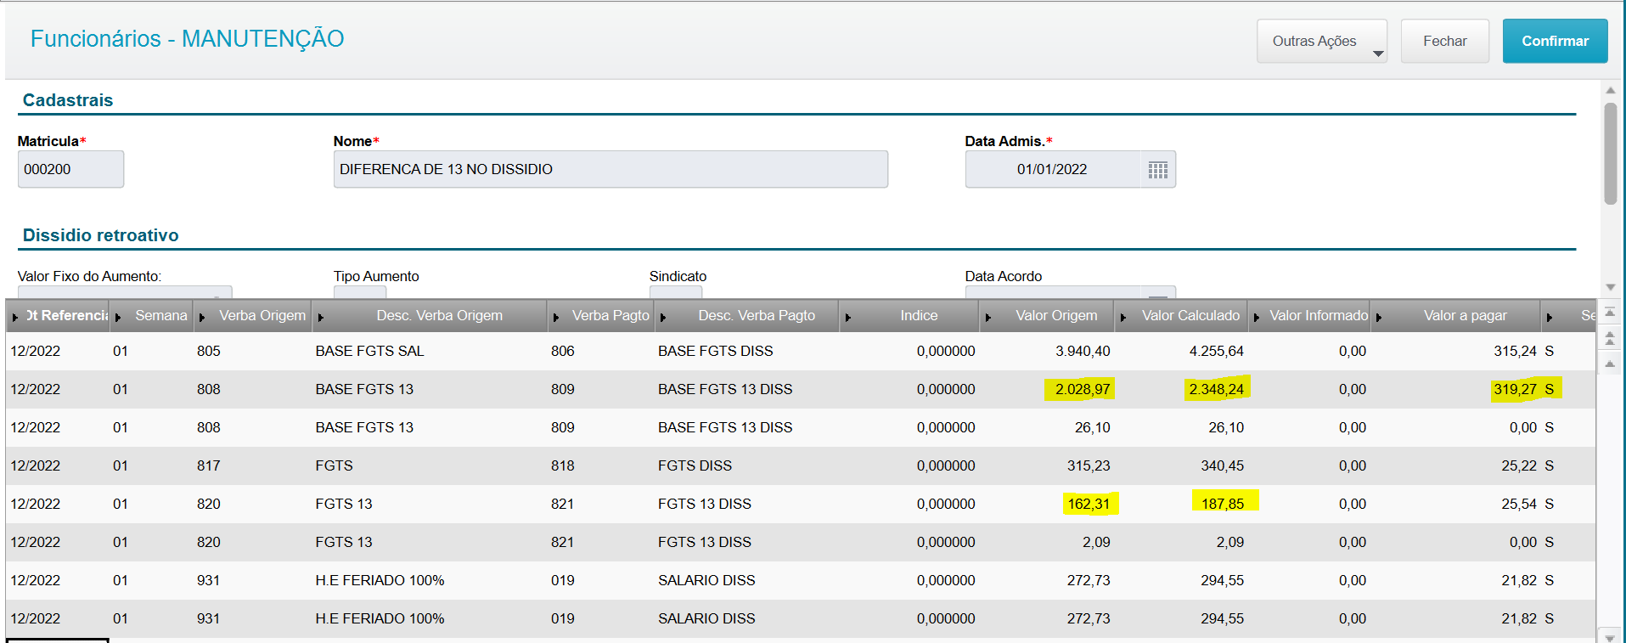Viewport: 1626px width, 643px height.
Task: Click the grid page-up arrow icon
Action: (1610, 338)
